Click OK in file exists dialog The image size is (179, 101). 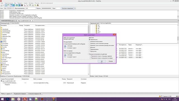pyautogui.click(x=102, y=61)
